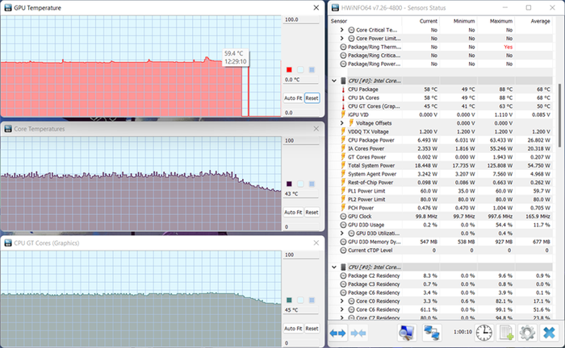Click Auto Fit in GPU Temperature window

[293, 98]
